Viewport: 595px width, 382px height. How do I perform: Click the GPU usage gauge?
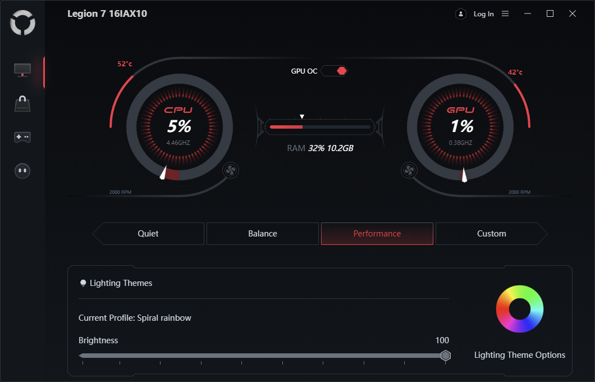click(460, 127)
